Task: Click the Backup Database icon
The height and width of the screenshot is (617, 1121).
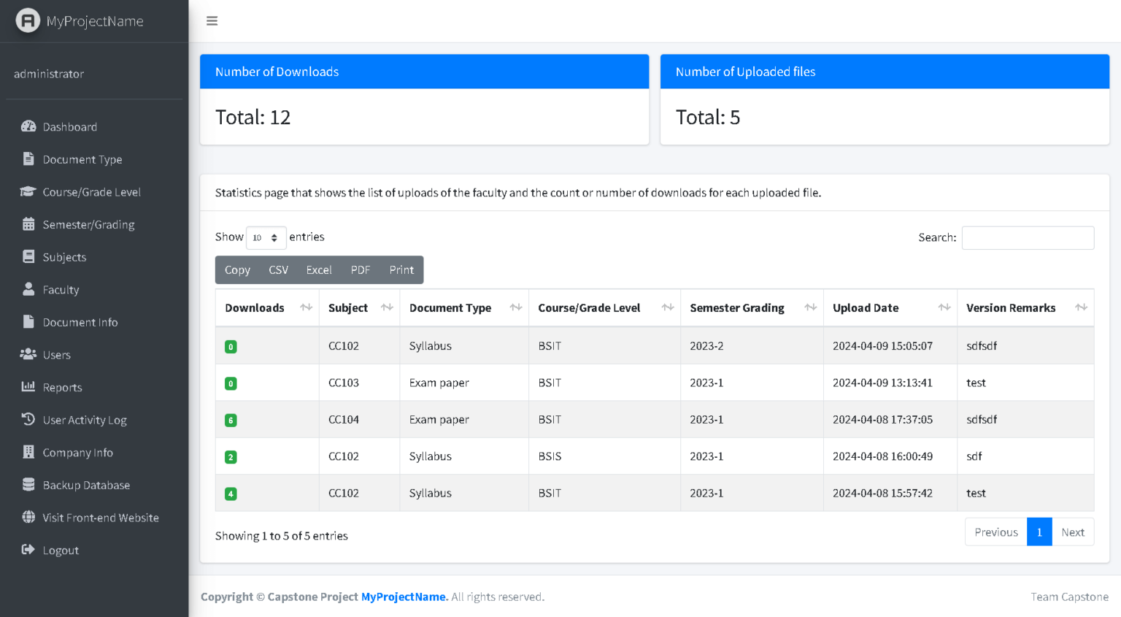Action: click(x=28, y=484)
